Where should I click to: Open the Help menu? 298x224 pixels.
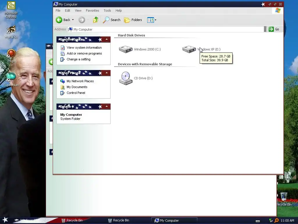tap(119, 10)
